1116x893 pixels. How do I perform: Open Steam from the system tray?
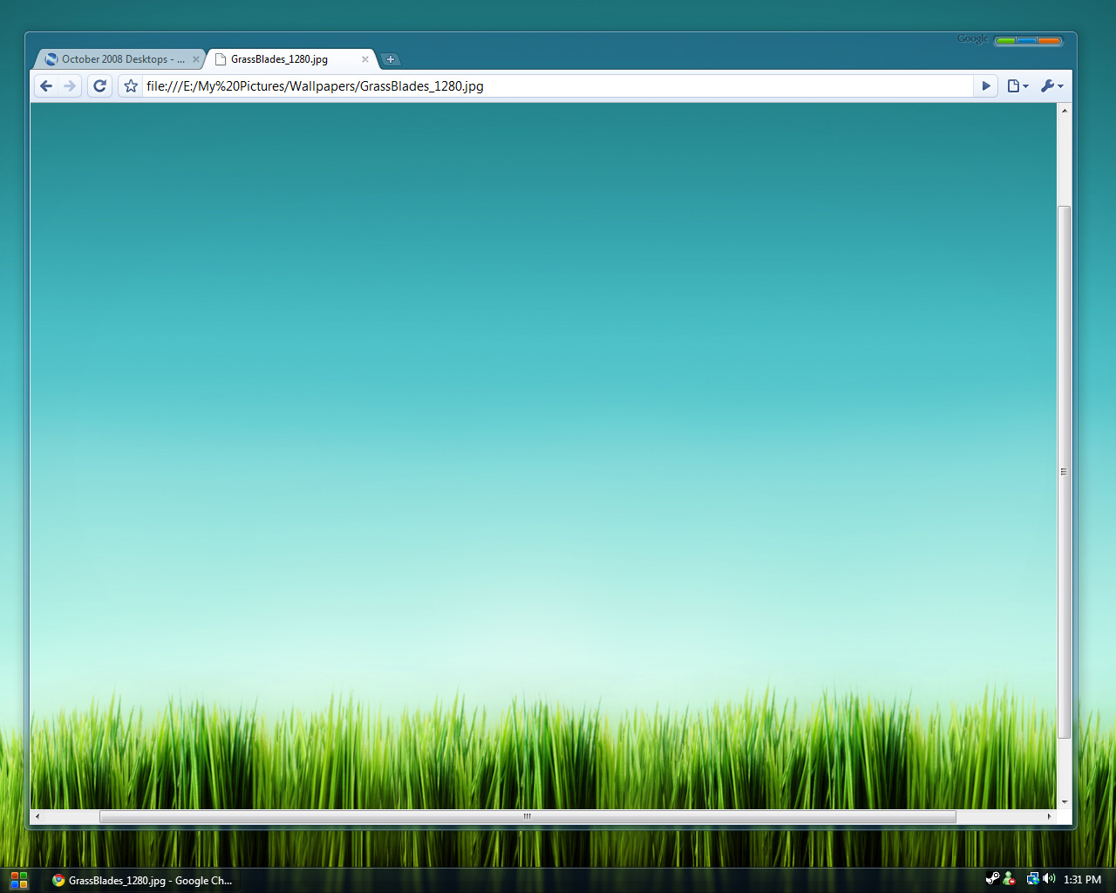(x=992, y=879)
